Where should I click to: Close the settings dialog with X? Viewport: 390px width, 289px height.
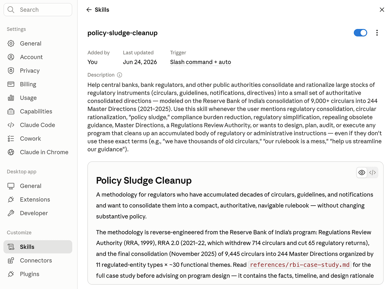click(x=382, y=10)
